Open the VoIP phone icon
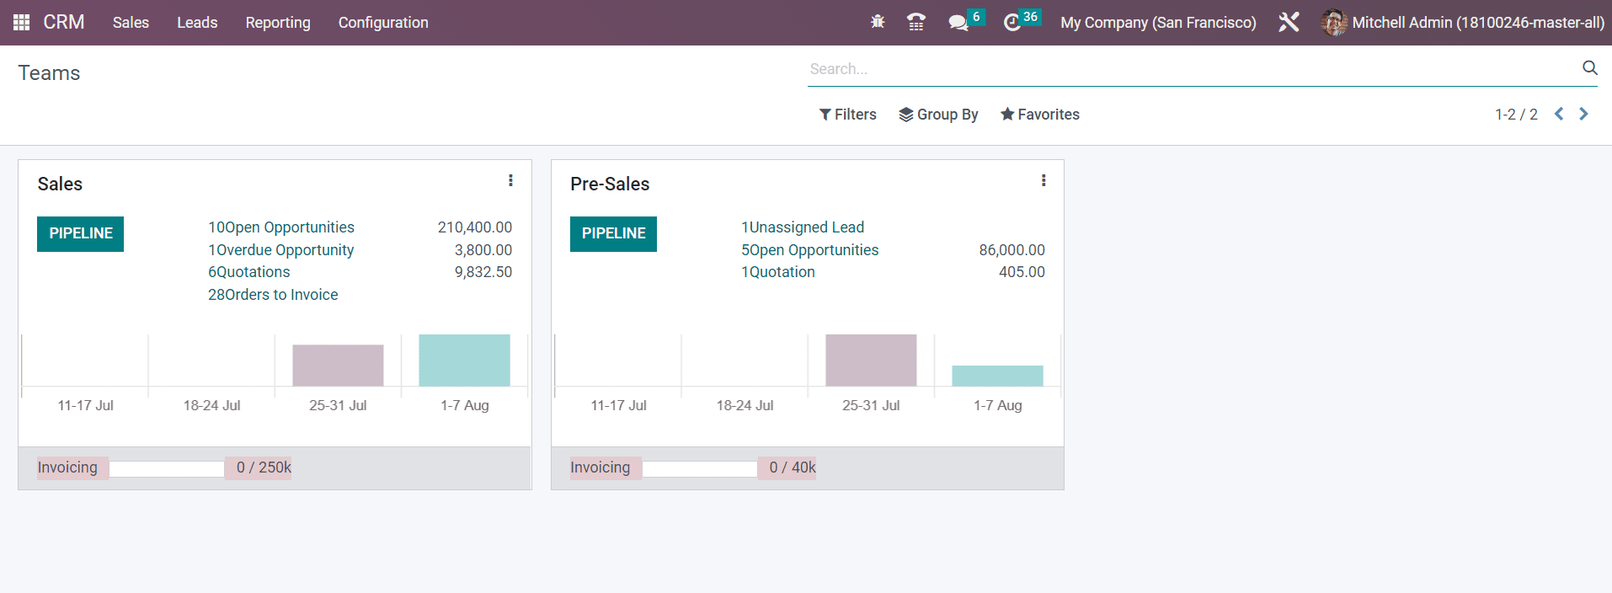Screen dimensions: 1612x593 916,23
